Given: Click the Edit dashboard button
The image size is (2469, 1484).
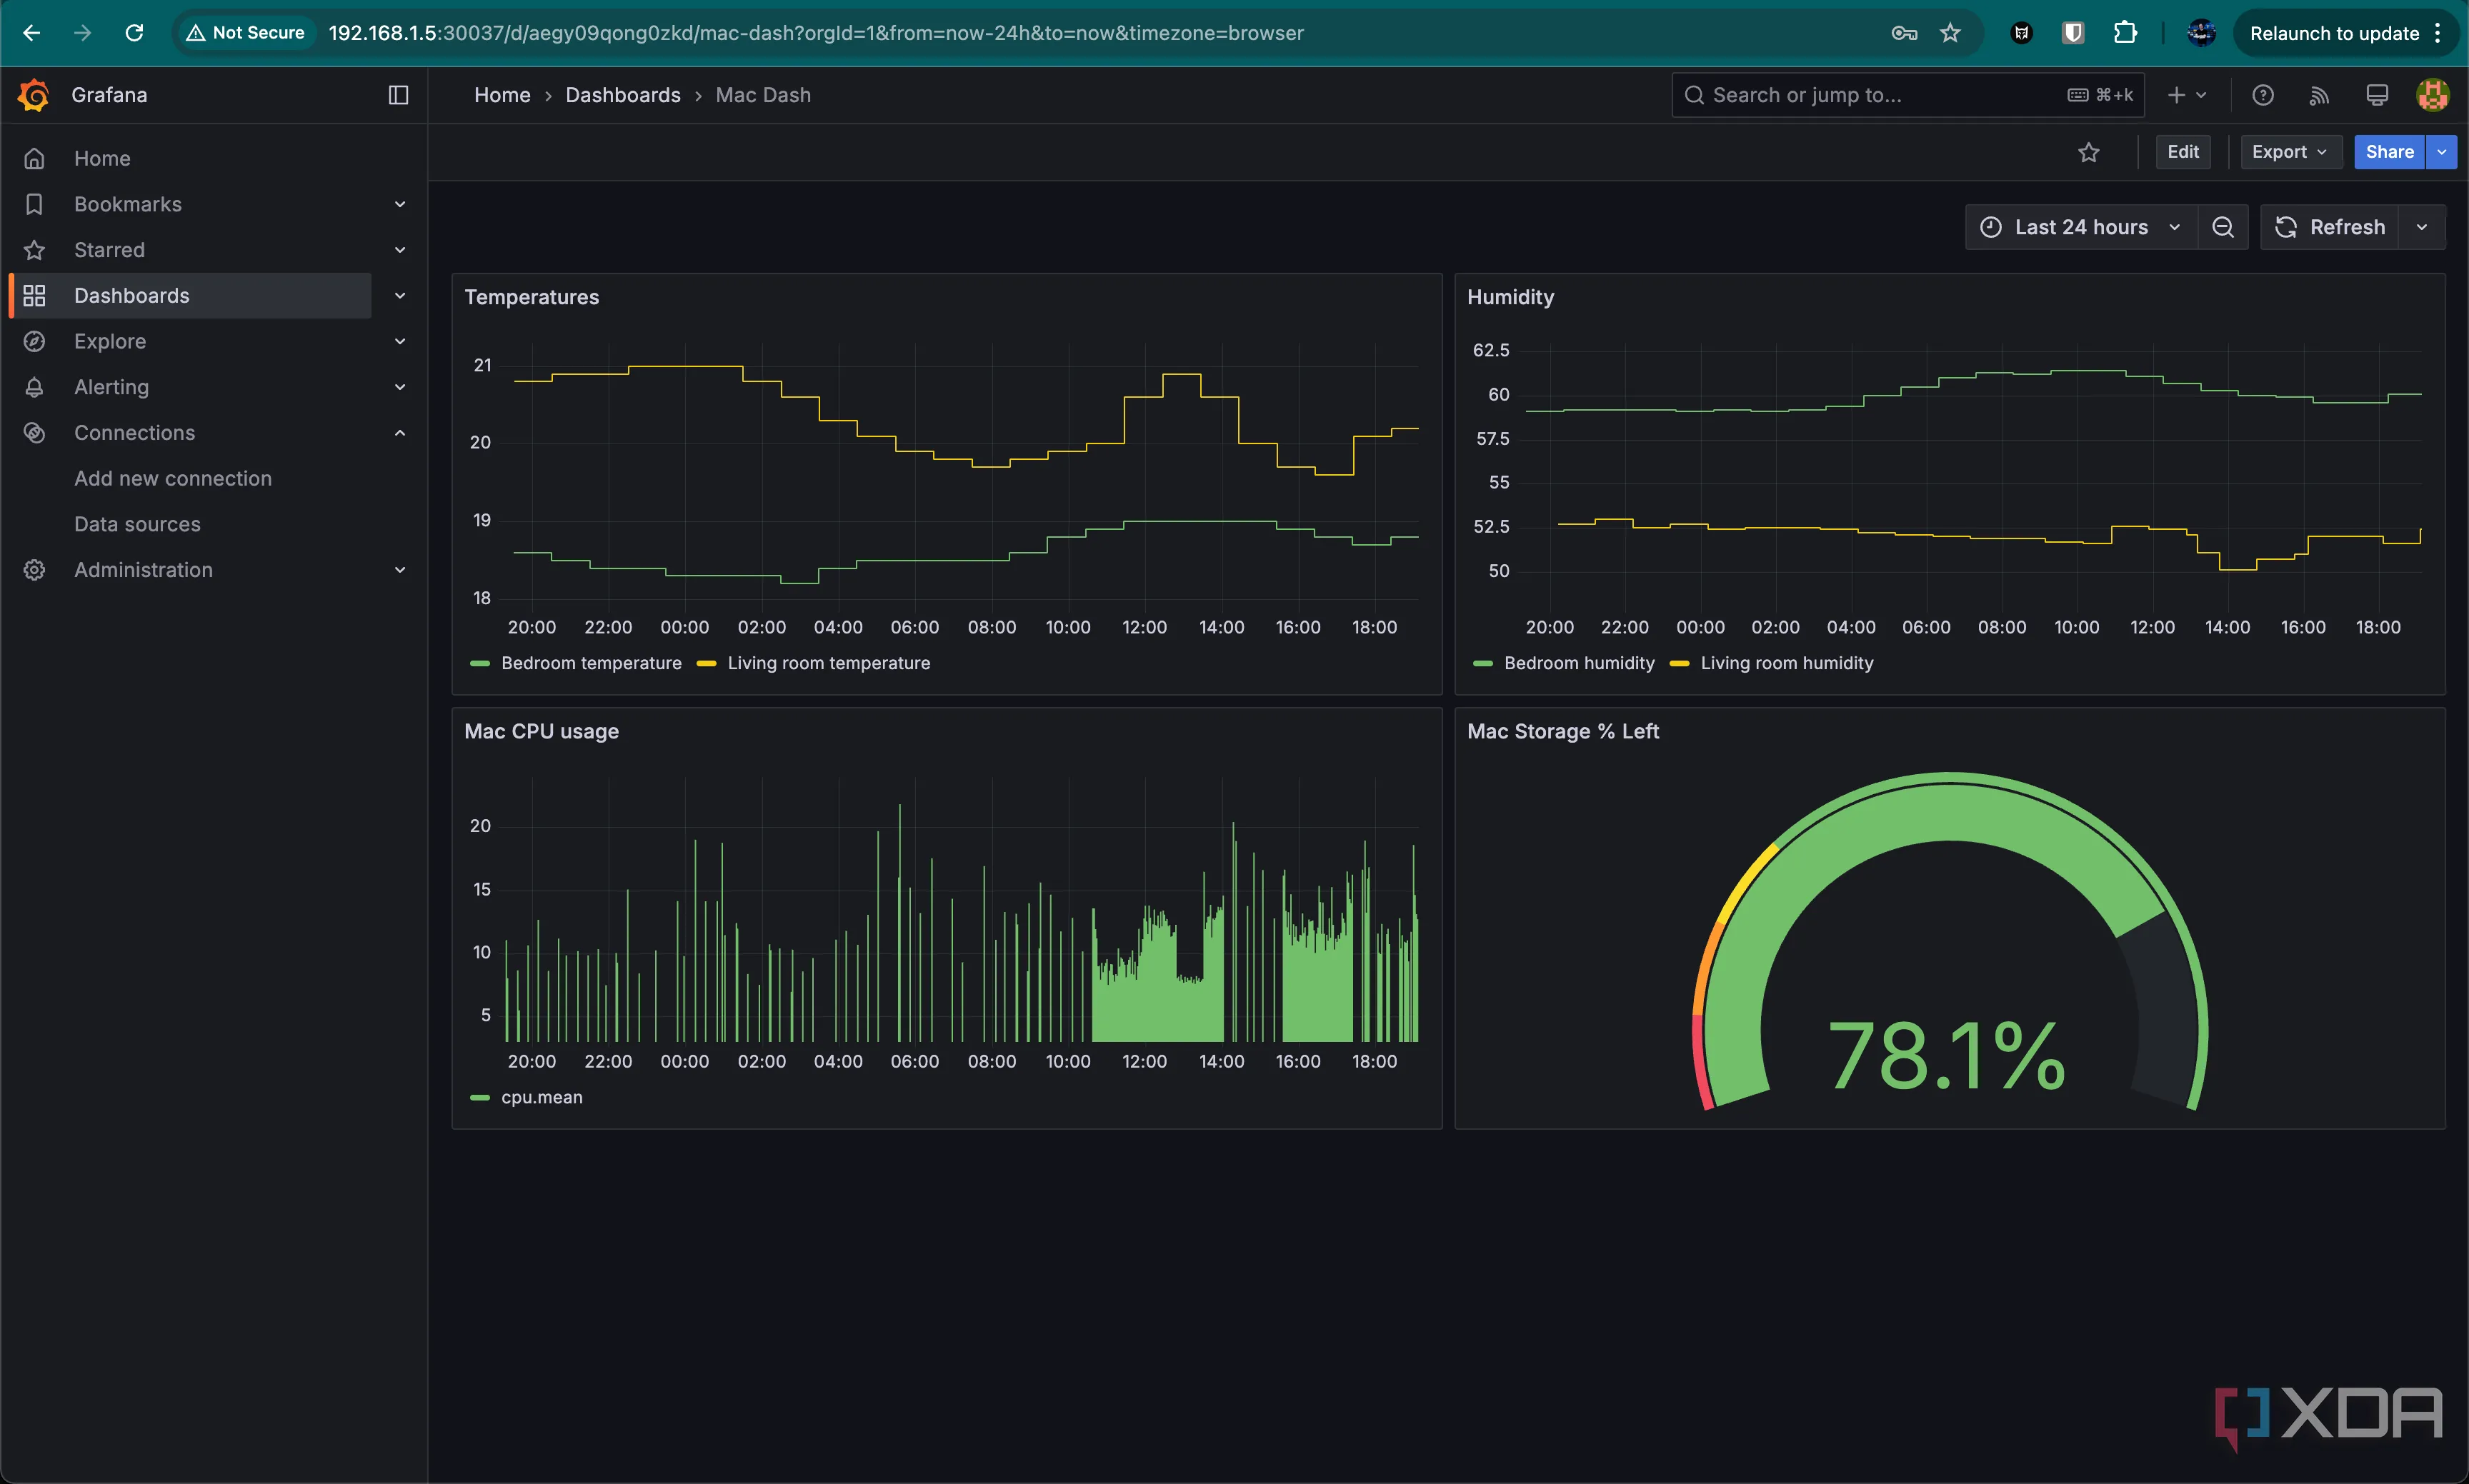Looking at the screenshot, I should (x=2182, y=152).
